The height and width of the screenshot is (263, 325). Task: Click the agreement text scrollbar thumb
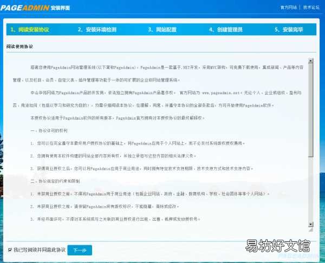[x=310, y=110]
